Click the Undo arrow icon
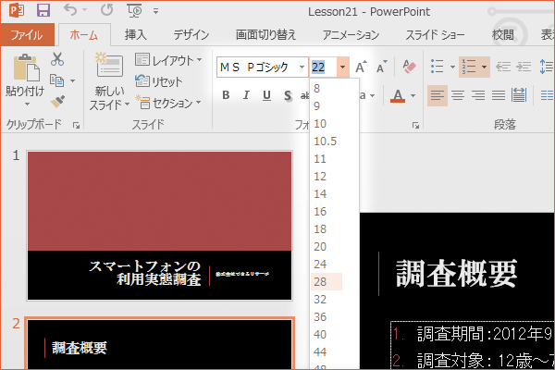Screen dimensions: 555x370 tap(70, 10)
